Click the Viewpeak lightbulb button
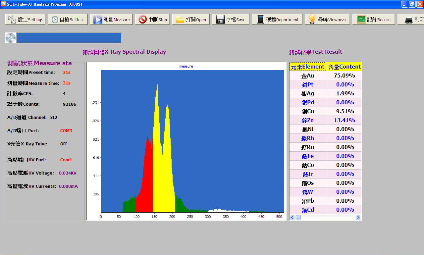The width and height of the screenshot is (424, 255). tap(327, 20)
